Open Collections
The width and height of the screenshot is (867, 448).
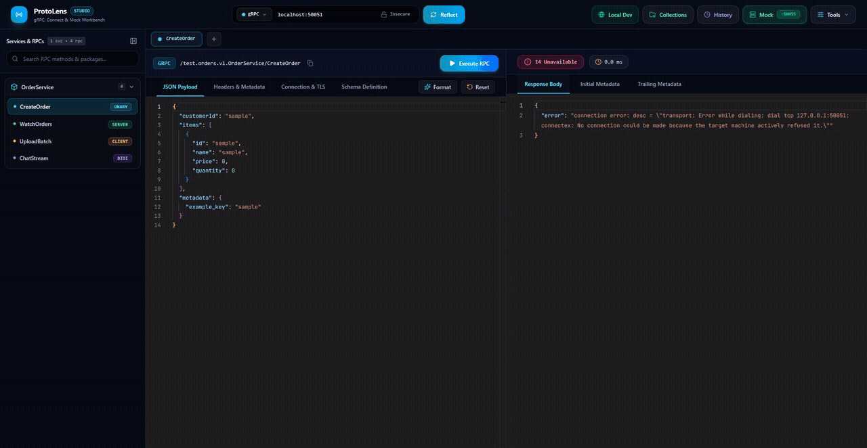667,14
